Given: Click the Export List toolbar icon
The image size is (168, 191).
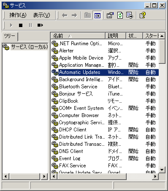Looking at the screenshot, I should 130,15.
